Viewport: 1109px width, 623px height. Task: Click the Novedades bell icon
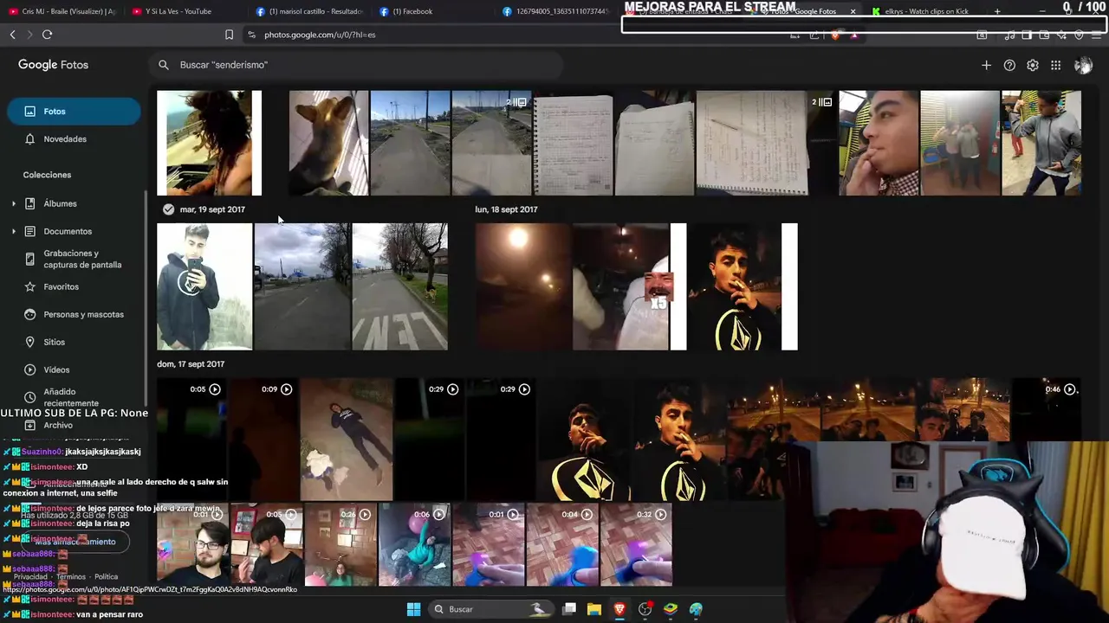click(30, 139)
